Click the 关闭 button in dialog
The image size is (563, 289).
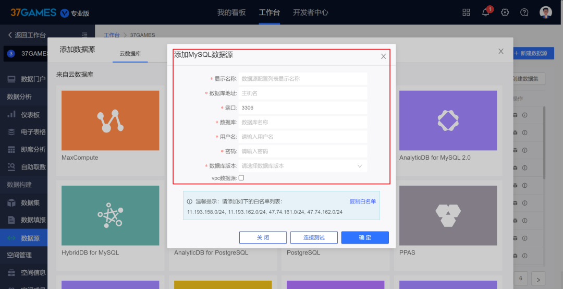coord(263,237)
